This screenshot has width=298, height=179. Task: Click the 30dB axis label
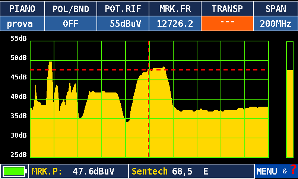point(19,135)
